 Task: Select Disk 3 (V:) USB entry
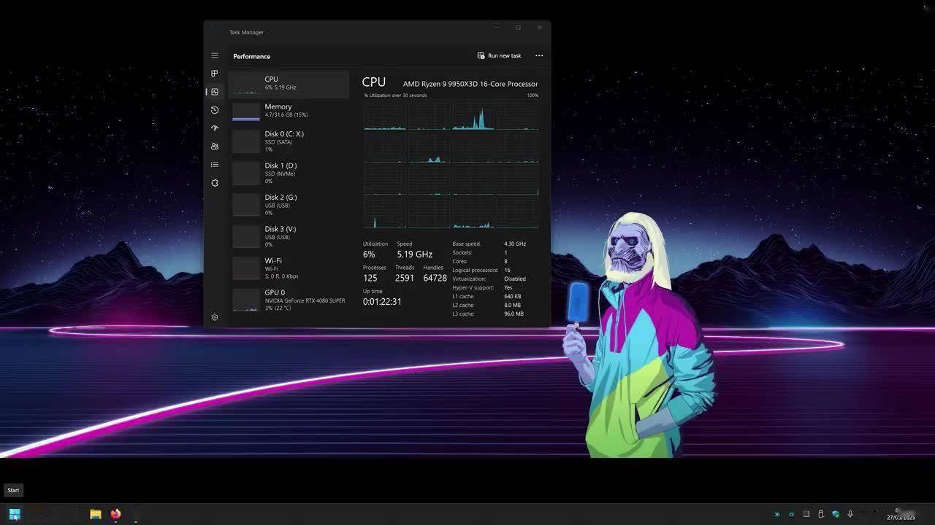coord(289,237)
